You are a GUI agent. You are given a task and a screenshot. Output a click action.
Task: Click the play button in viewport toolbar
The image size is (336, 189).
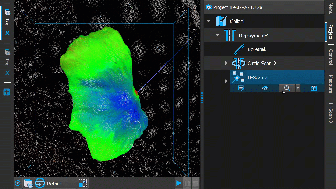(178, 183)
